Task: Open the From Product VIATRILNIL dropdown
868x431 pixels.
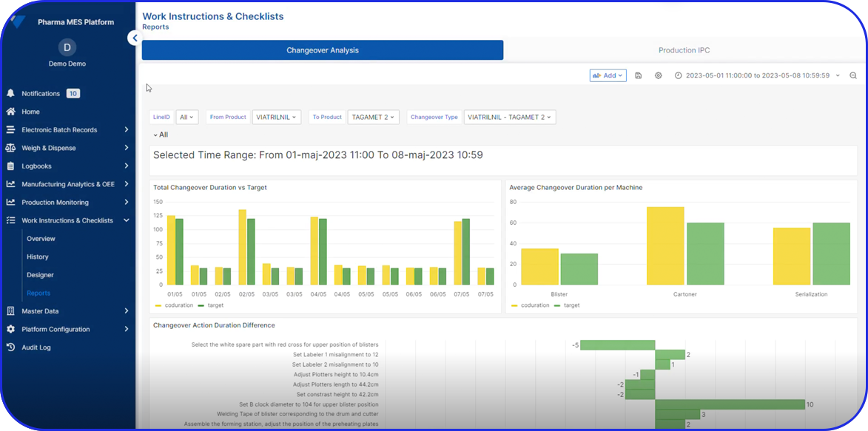Action: [276, 117]
